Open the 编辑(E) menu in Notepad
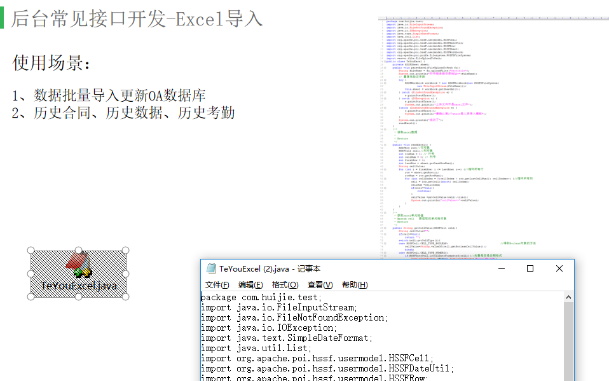 [251, 284]
